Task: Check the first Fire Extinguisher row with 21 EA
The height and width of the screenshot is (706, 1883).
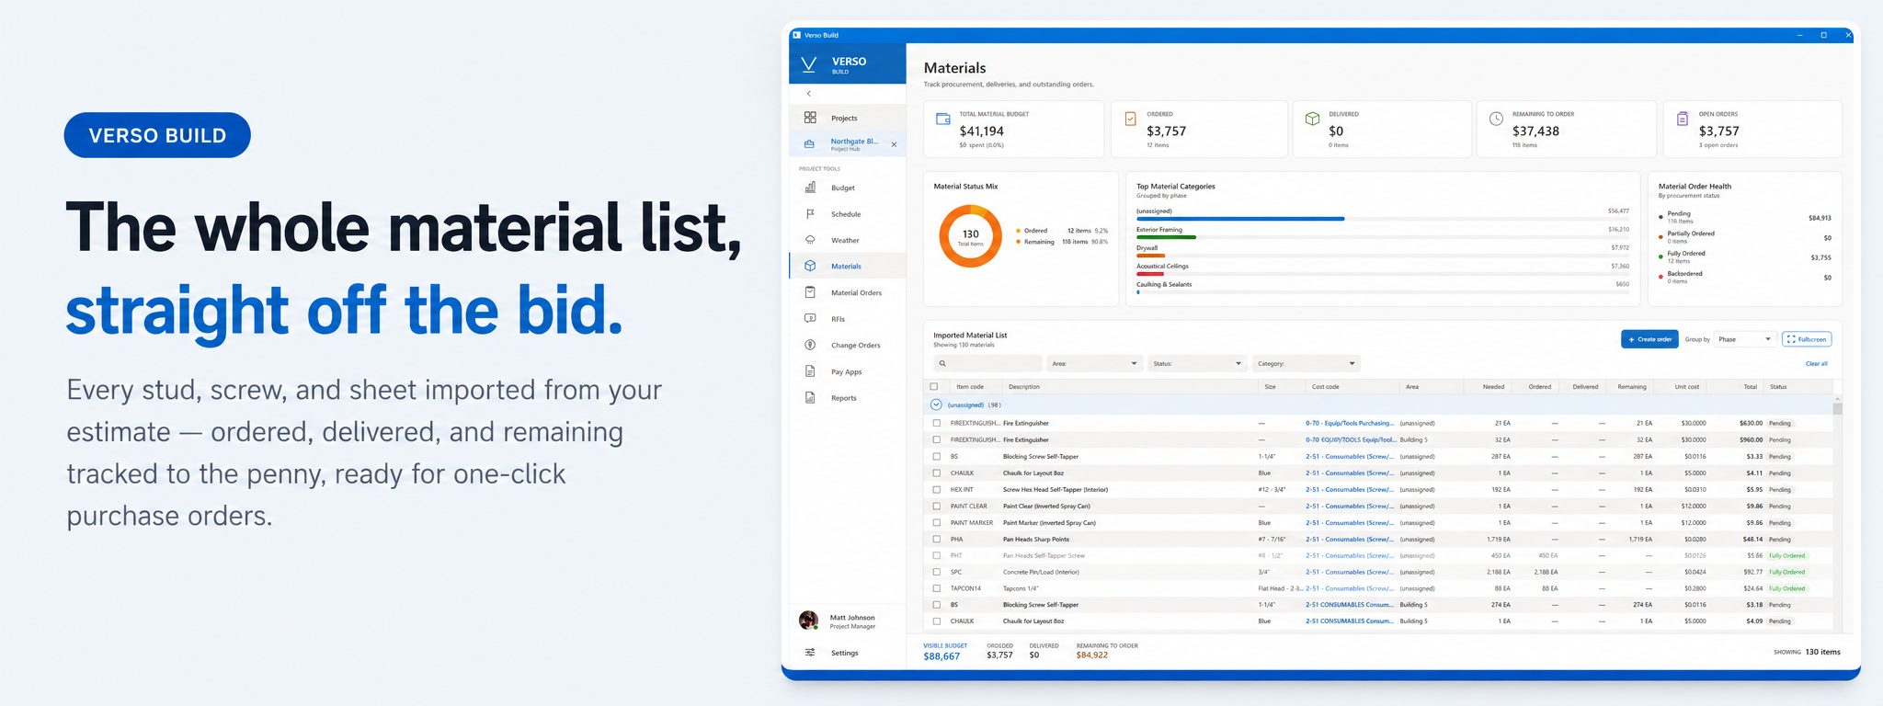Action: click(x=937, y=424)
